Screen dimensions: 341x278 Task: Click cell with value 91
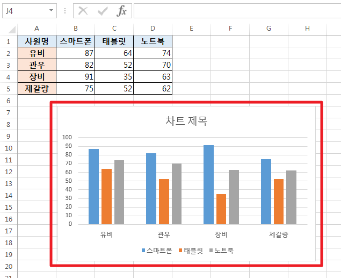click(x=76, y=77)
